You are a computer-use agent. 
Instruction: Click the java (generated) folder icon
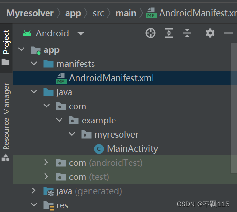[48, 191]
